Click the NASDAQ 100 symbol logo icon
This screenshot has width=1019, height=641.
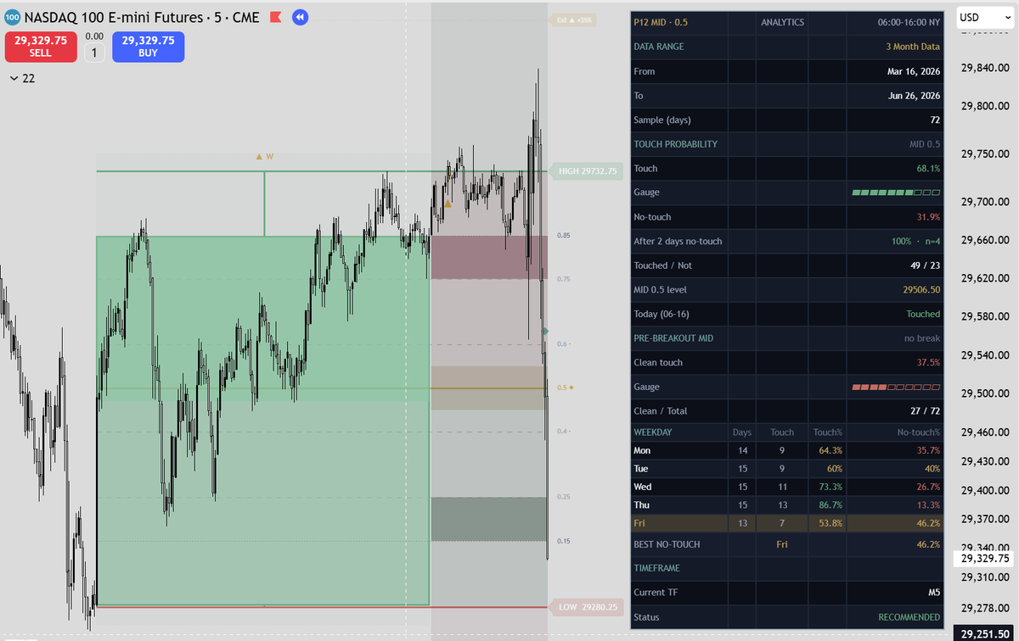point(12,16)
